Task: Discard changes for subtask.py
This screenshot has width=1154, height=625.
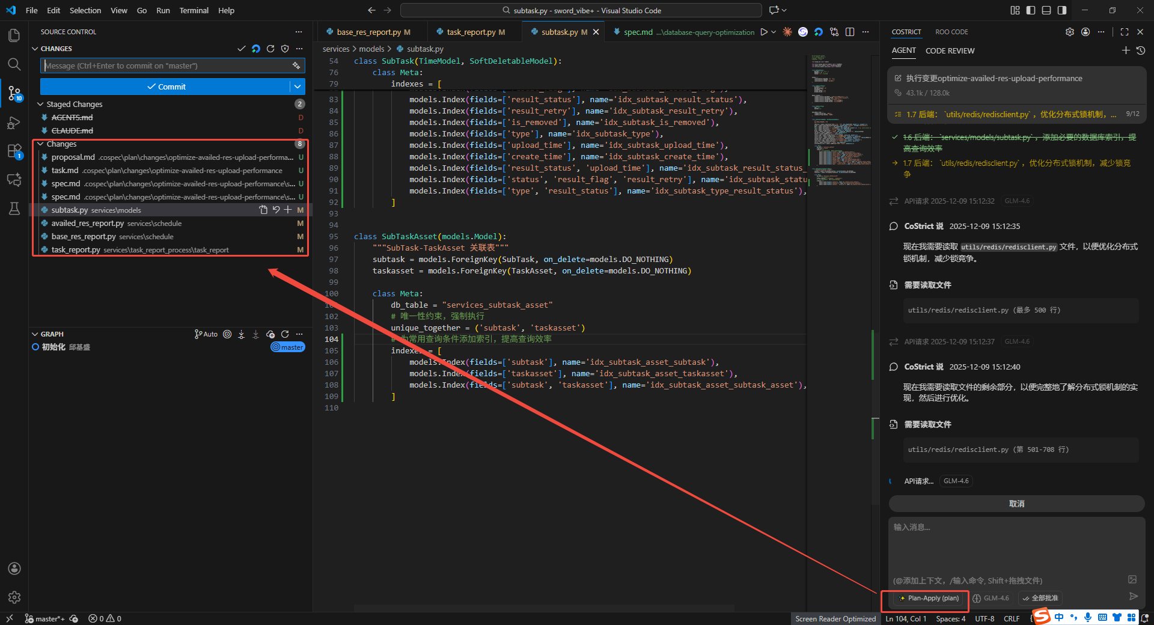Action: point(276,210)
